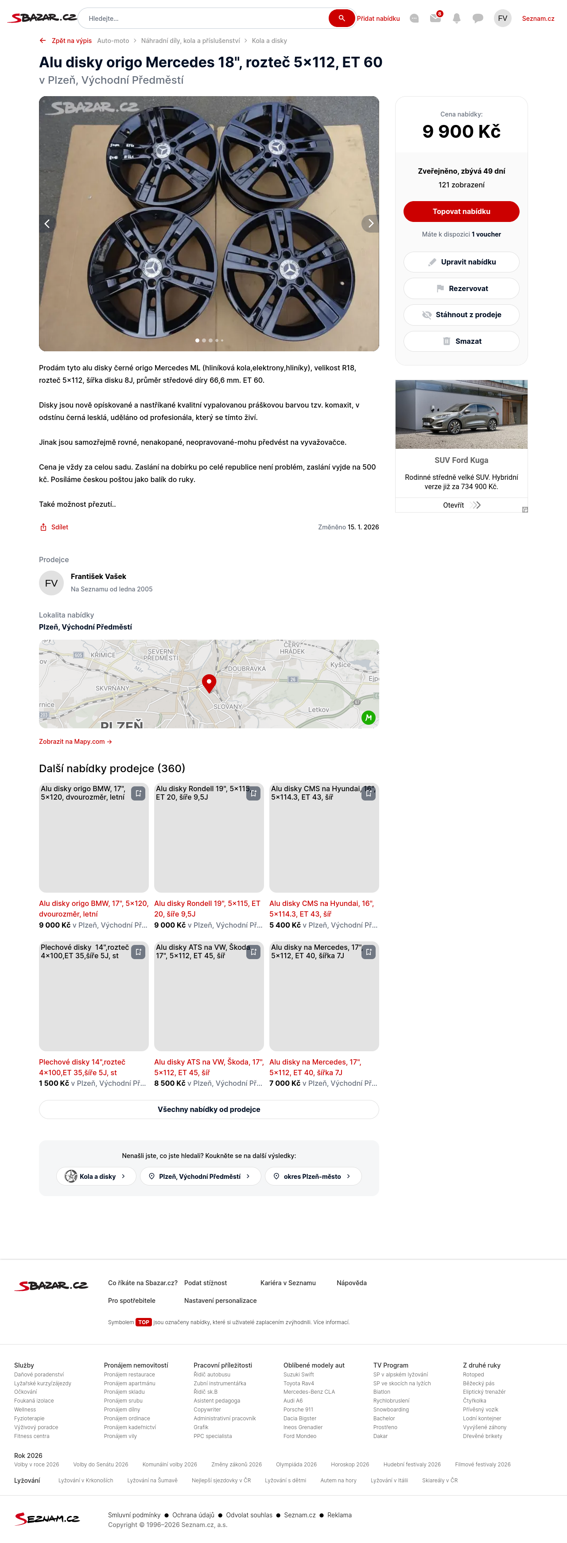Screen dimensions: 567x1543
Task: Bookmark the Plechové disky 14" listing
Action: [x=138, y=952]
